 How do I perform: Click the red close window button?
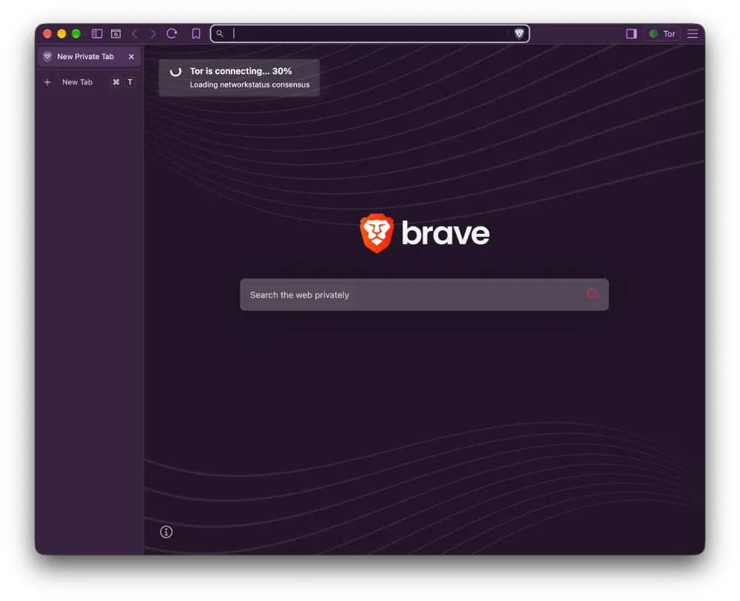point(47,33)
